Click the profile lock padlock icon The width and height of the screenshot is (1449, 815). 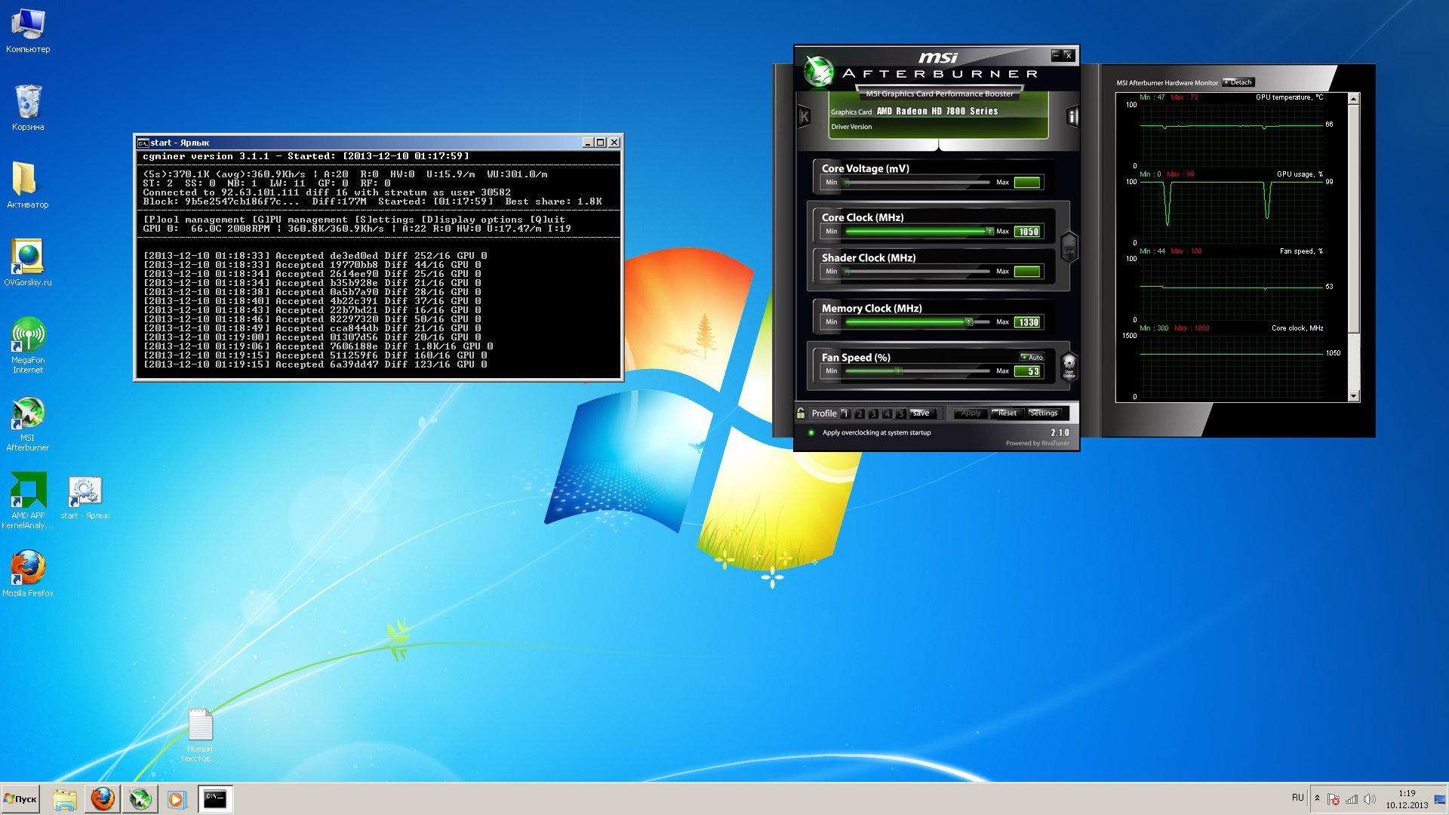click(801, 413)
